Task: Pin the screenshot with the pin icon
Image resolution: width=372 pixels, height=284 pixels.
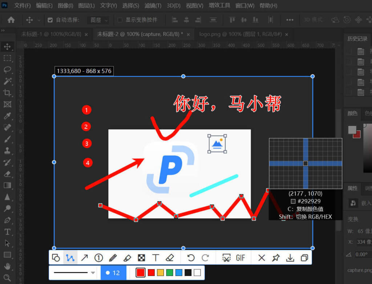Action: click(276, 258)
